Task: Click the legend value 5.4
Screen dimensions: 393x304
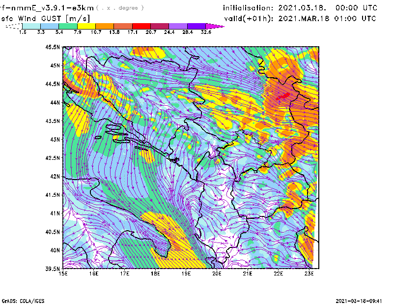Action: tap(59, 32)
